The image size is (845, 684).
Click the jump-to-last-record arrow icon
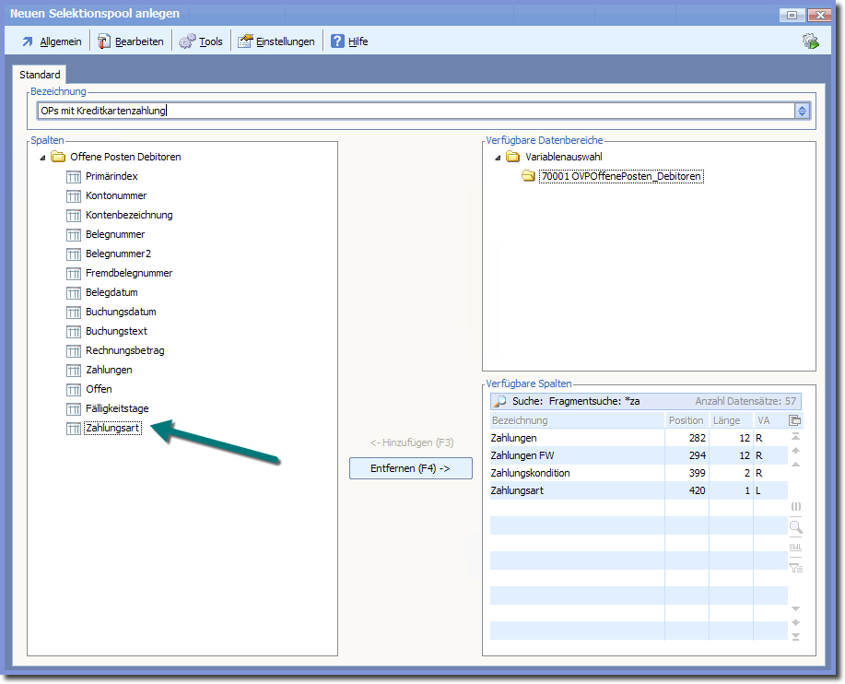(795, 637)
